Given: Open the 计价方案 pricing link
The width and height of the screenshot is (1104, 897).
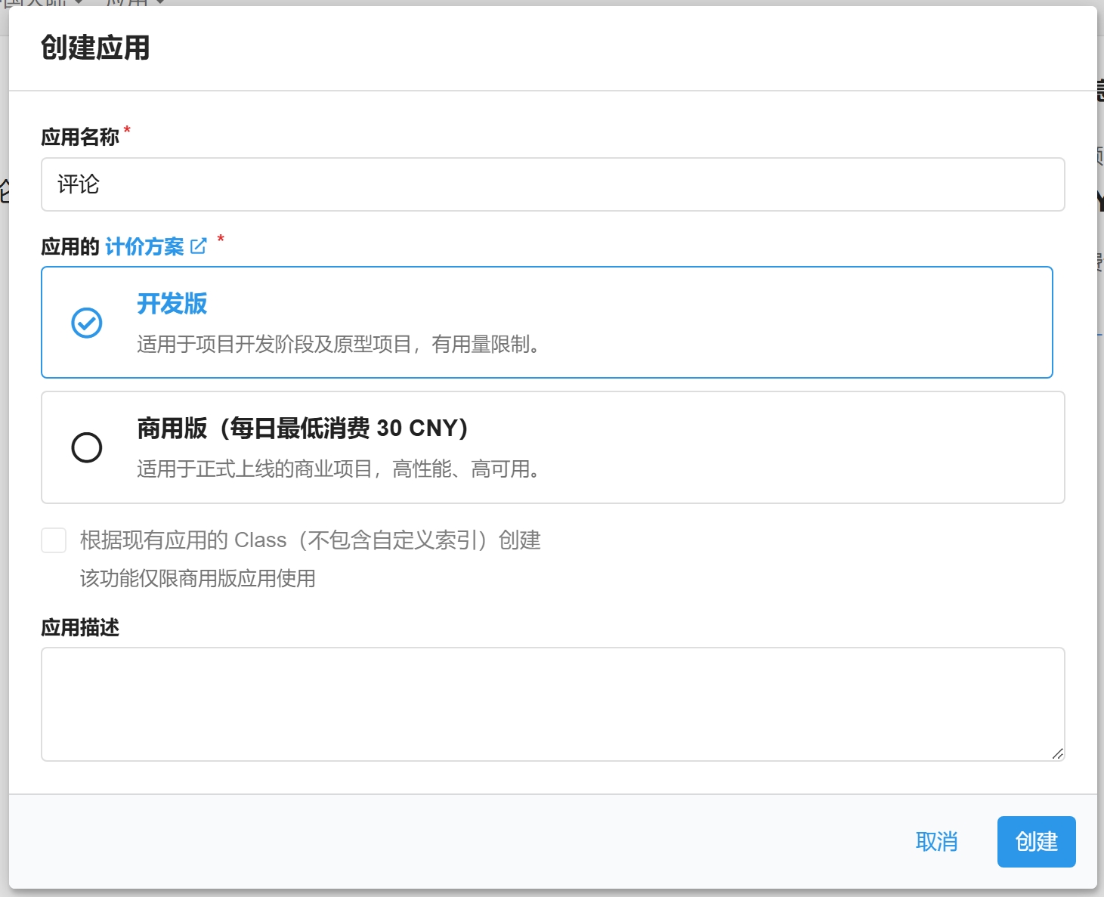Looking at the screenshot, I should point(144,247).
